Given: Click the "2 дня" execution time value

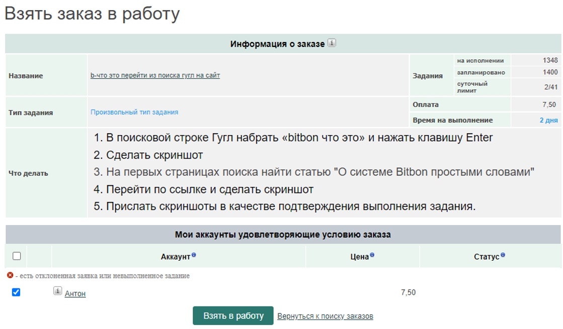Looking at the screenshot, I should [x=548, y=121].
